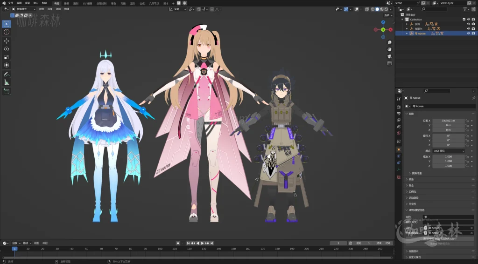The image size is (478, 264).
Task: Select the Annotate pencil tool
Action: [7, 74]
